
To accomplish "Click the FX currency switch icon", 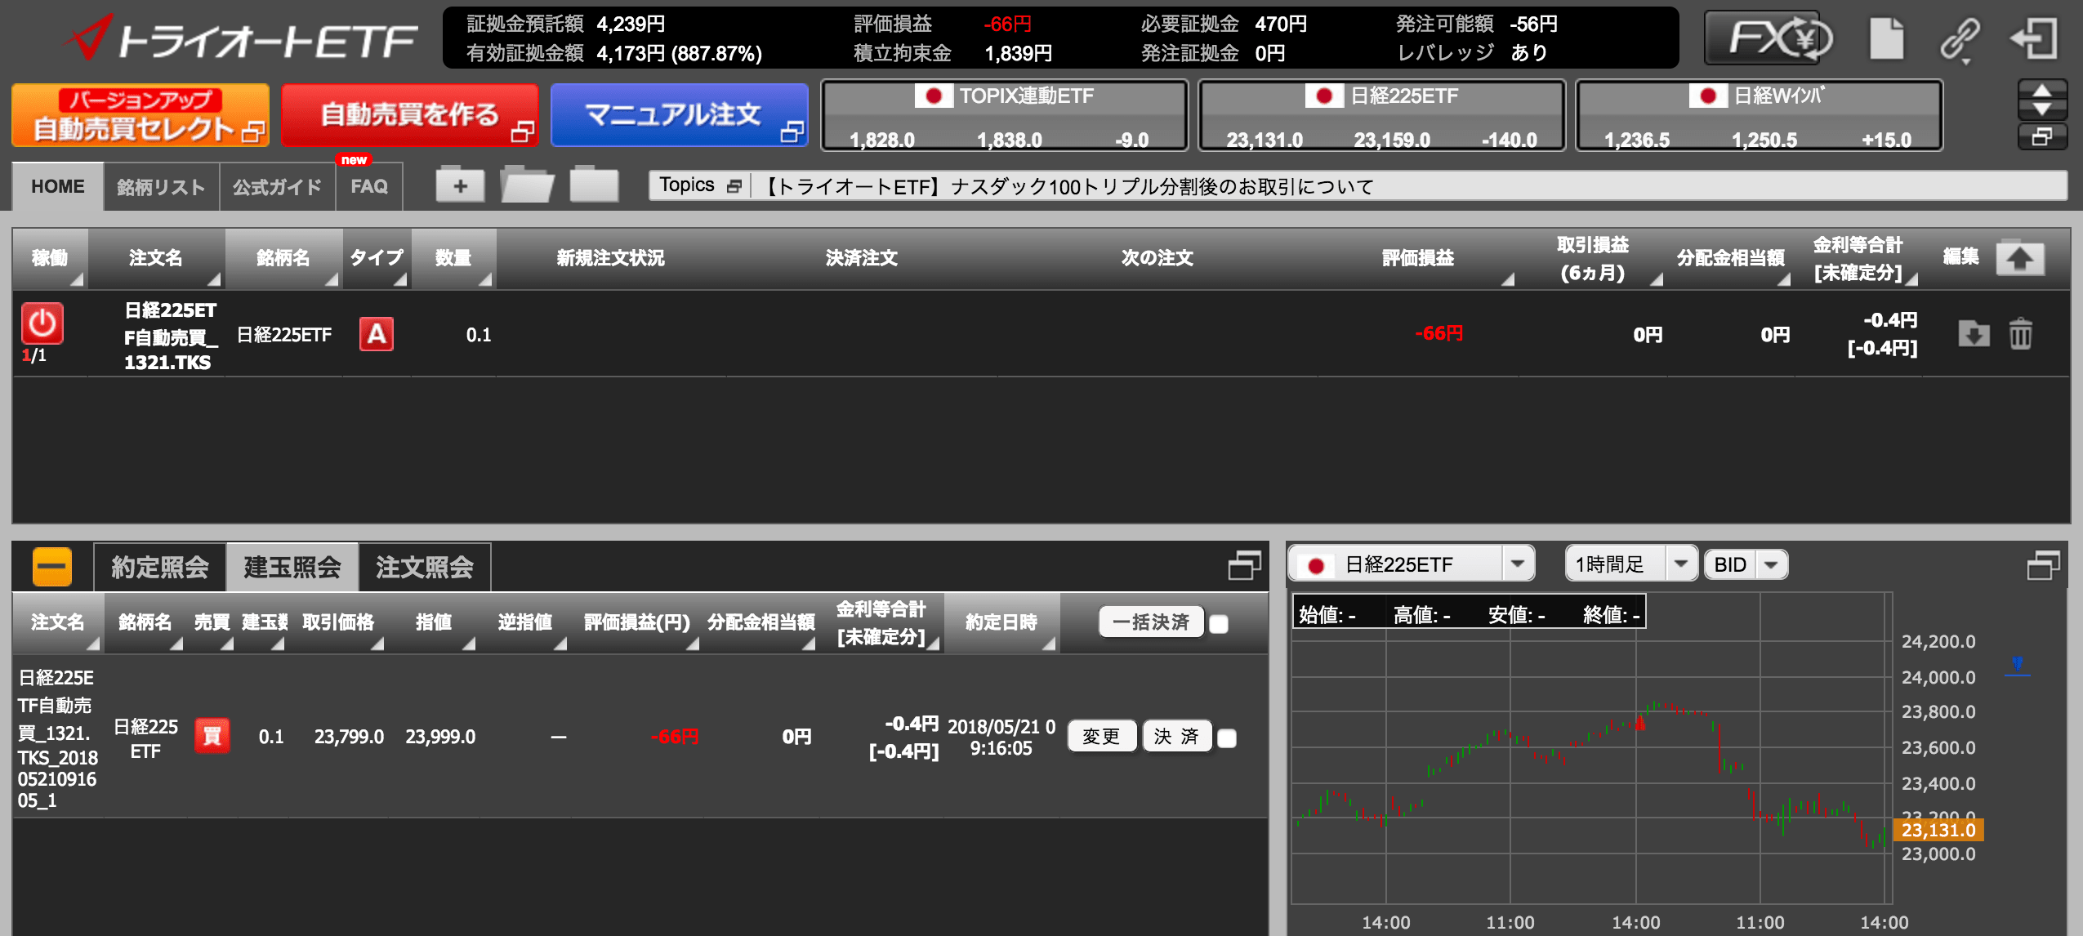I will tap(1764, 38).
